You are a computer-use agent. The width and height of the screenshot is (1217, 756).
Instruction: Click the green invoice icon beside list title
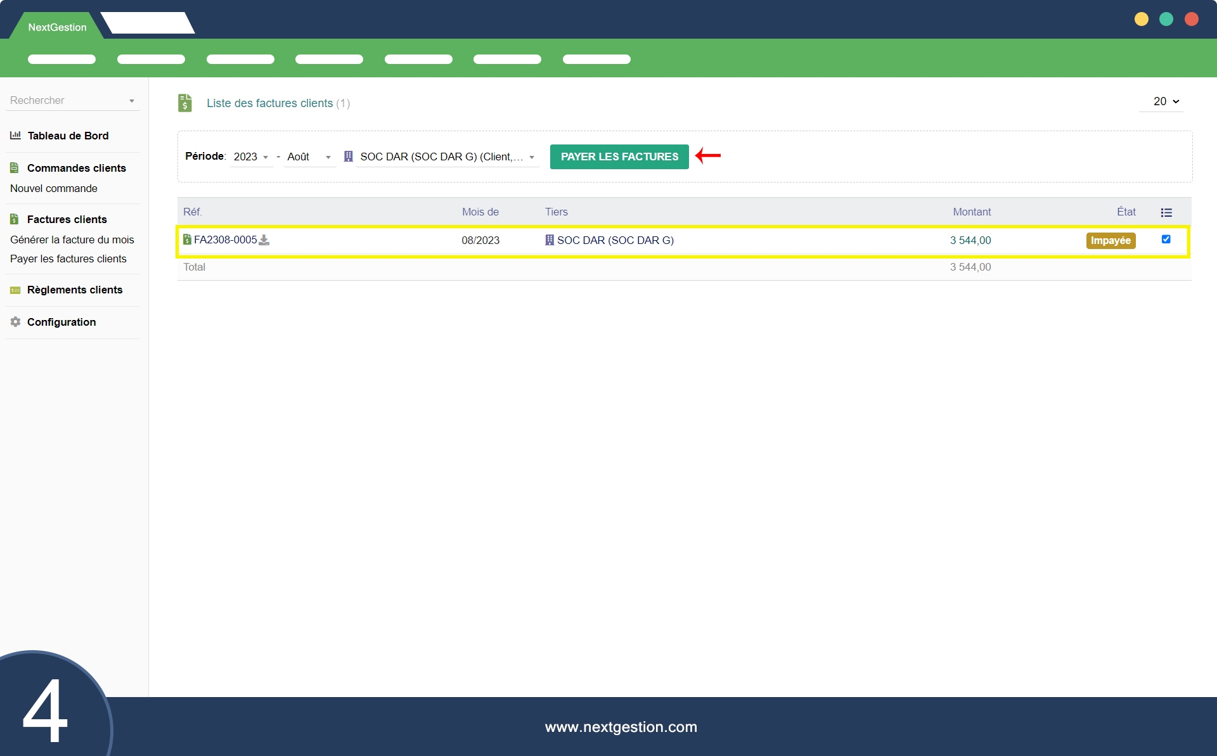[184, 103]
